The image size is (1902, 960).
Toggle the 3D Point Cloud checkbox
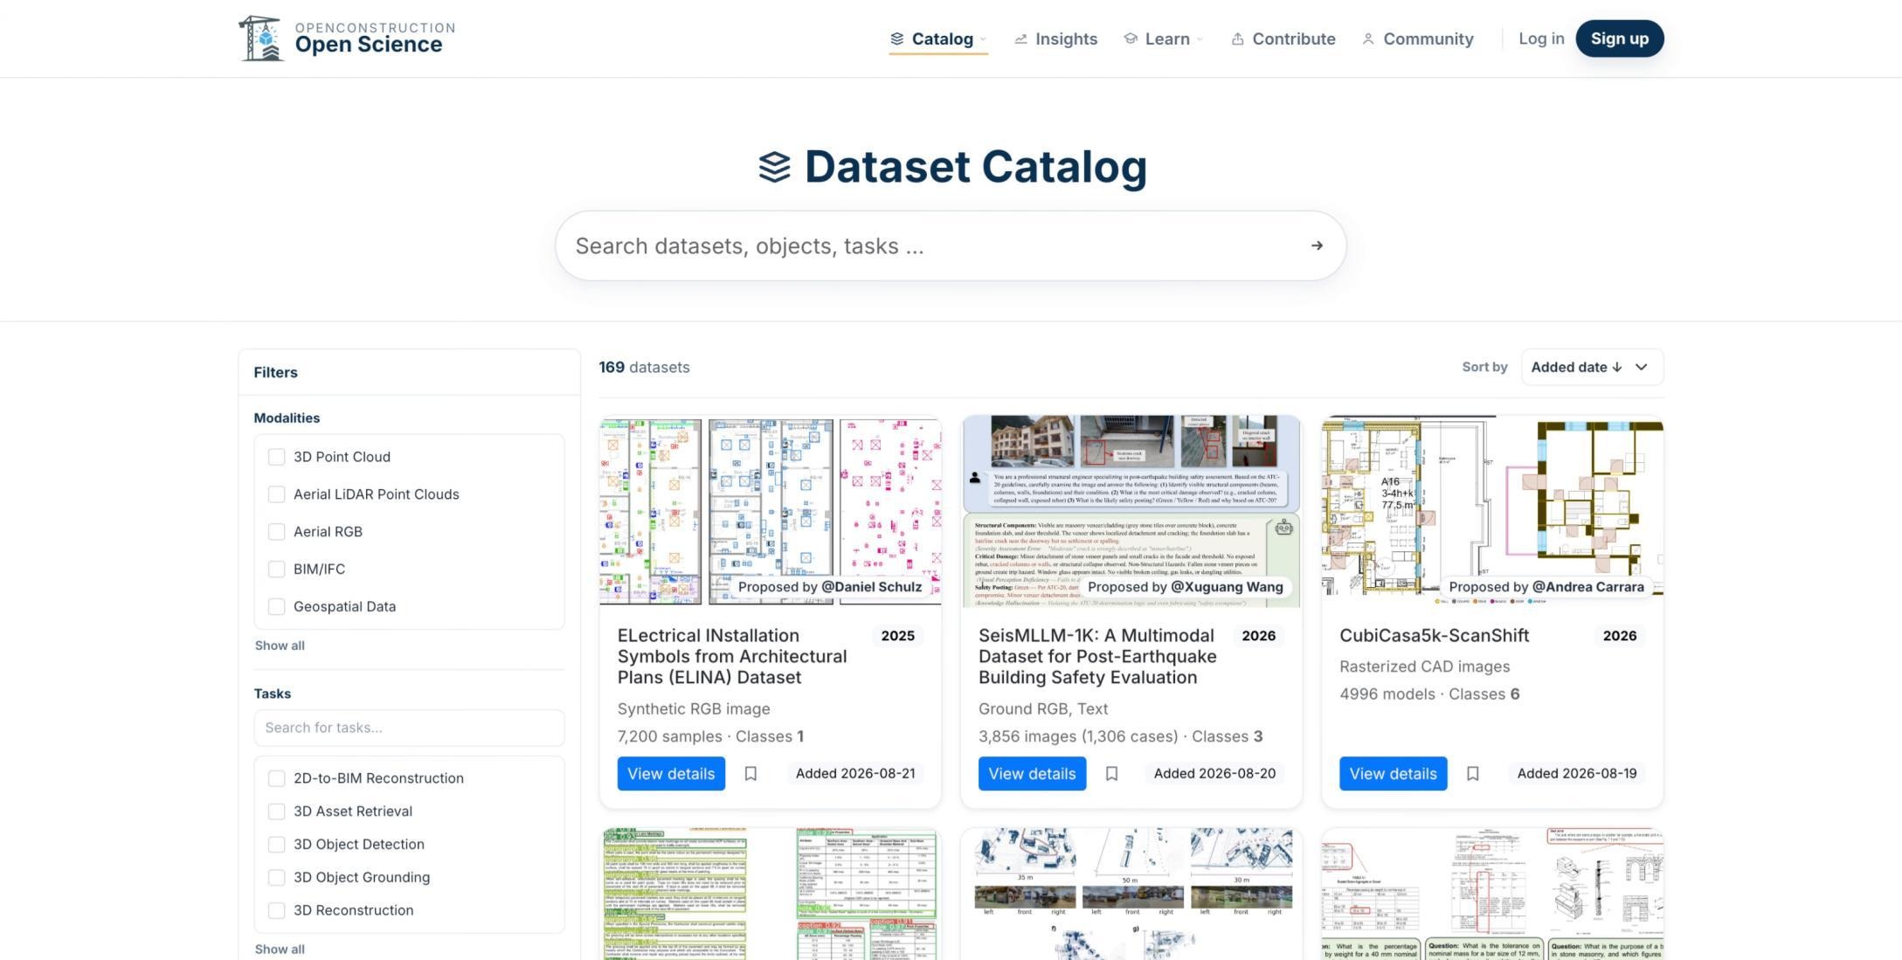[276, 457]
